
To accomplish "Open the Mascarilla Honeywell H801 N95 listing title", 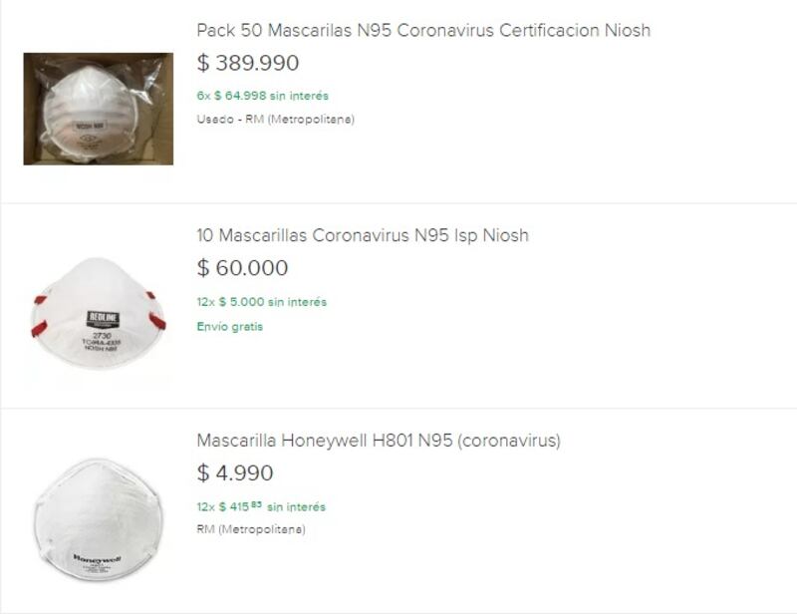I will (379, 440).
